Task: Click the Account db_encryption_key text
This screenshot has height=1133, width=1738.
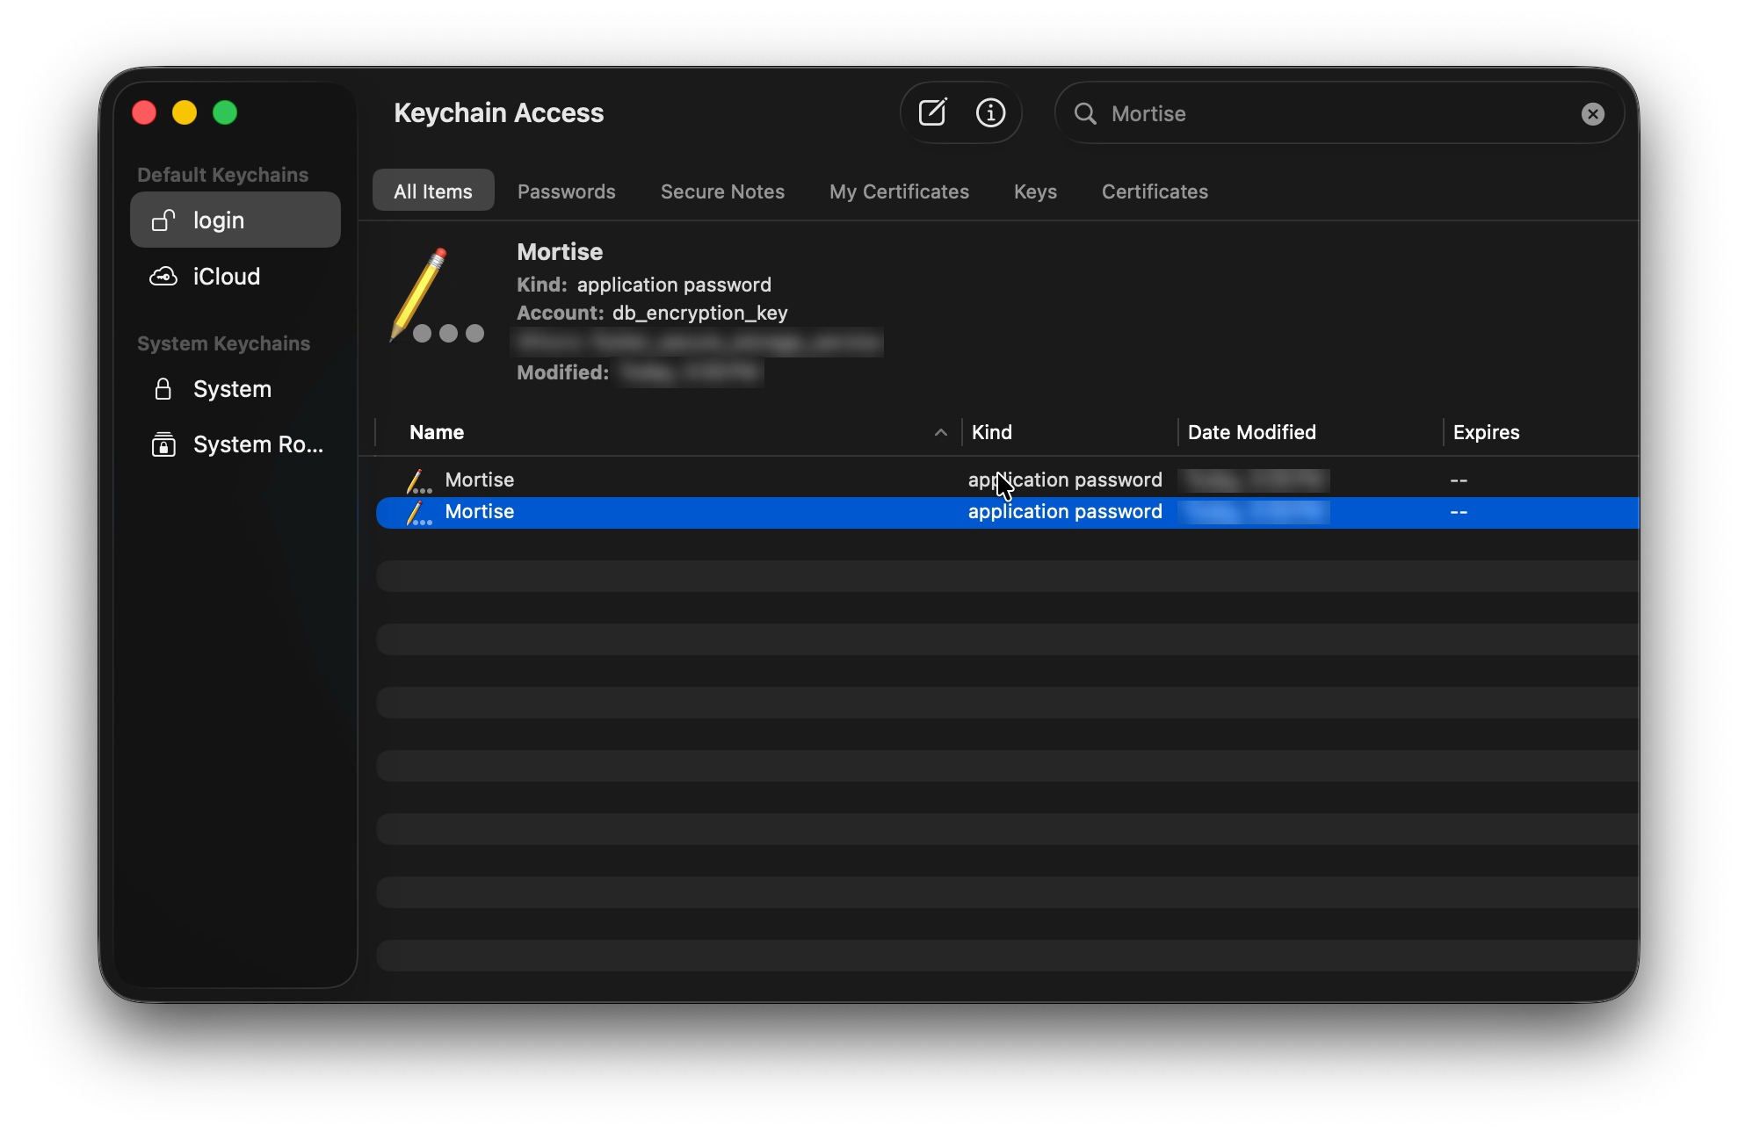Action: tap(652, 313)
